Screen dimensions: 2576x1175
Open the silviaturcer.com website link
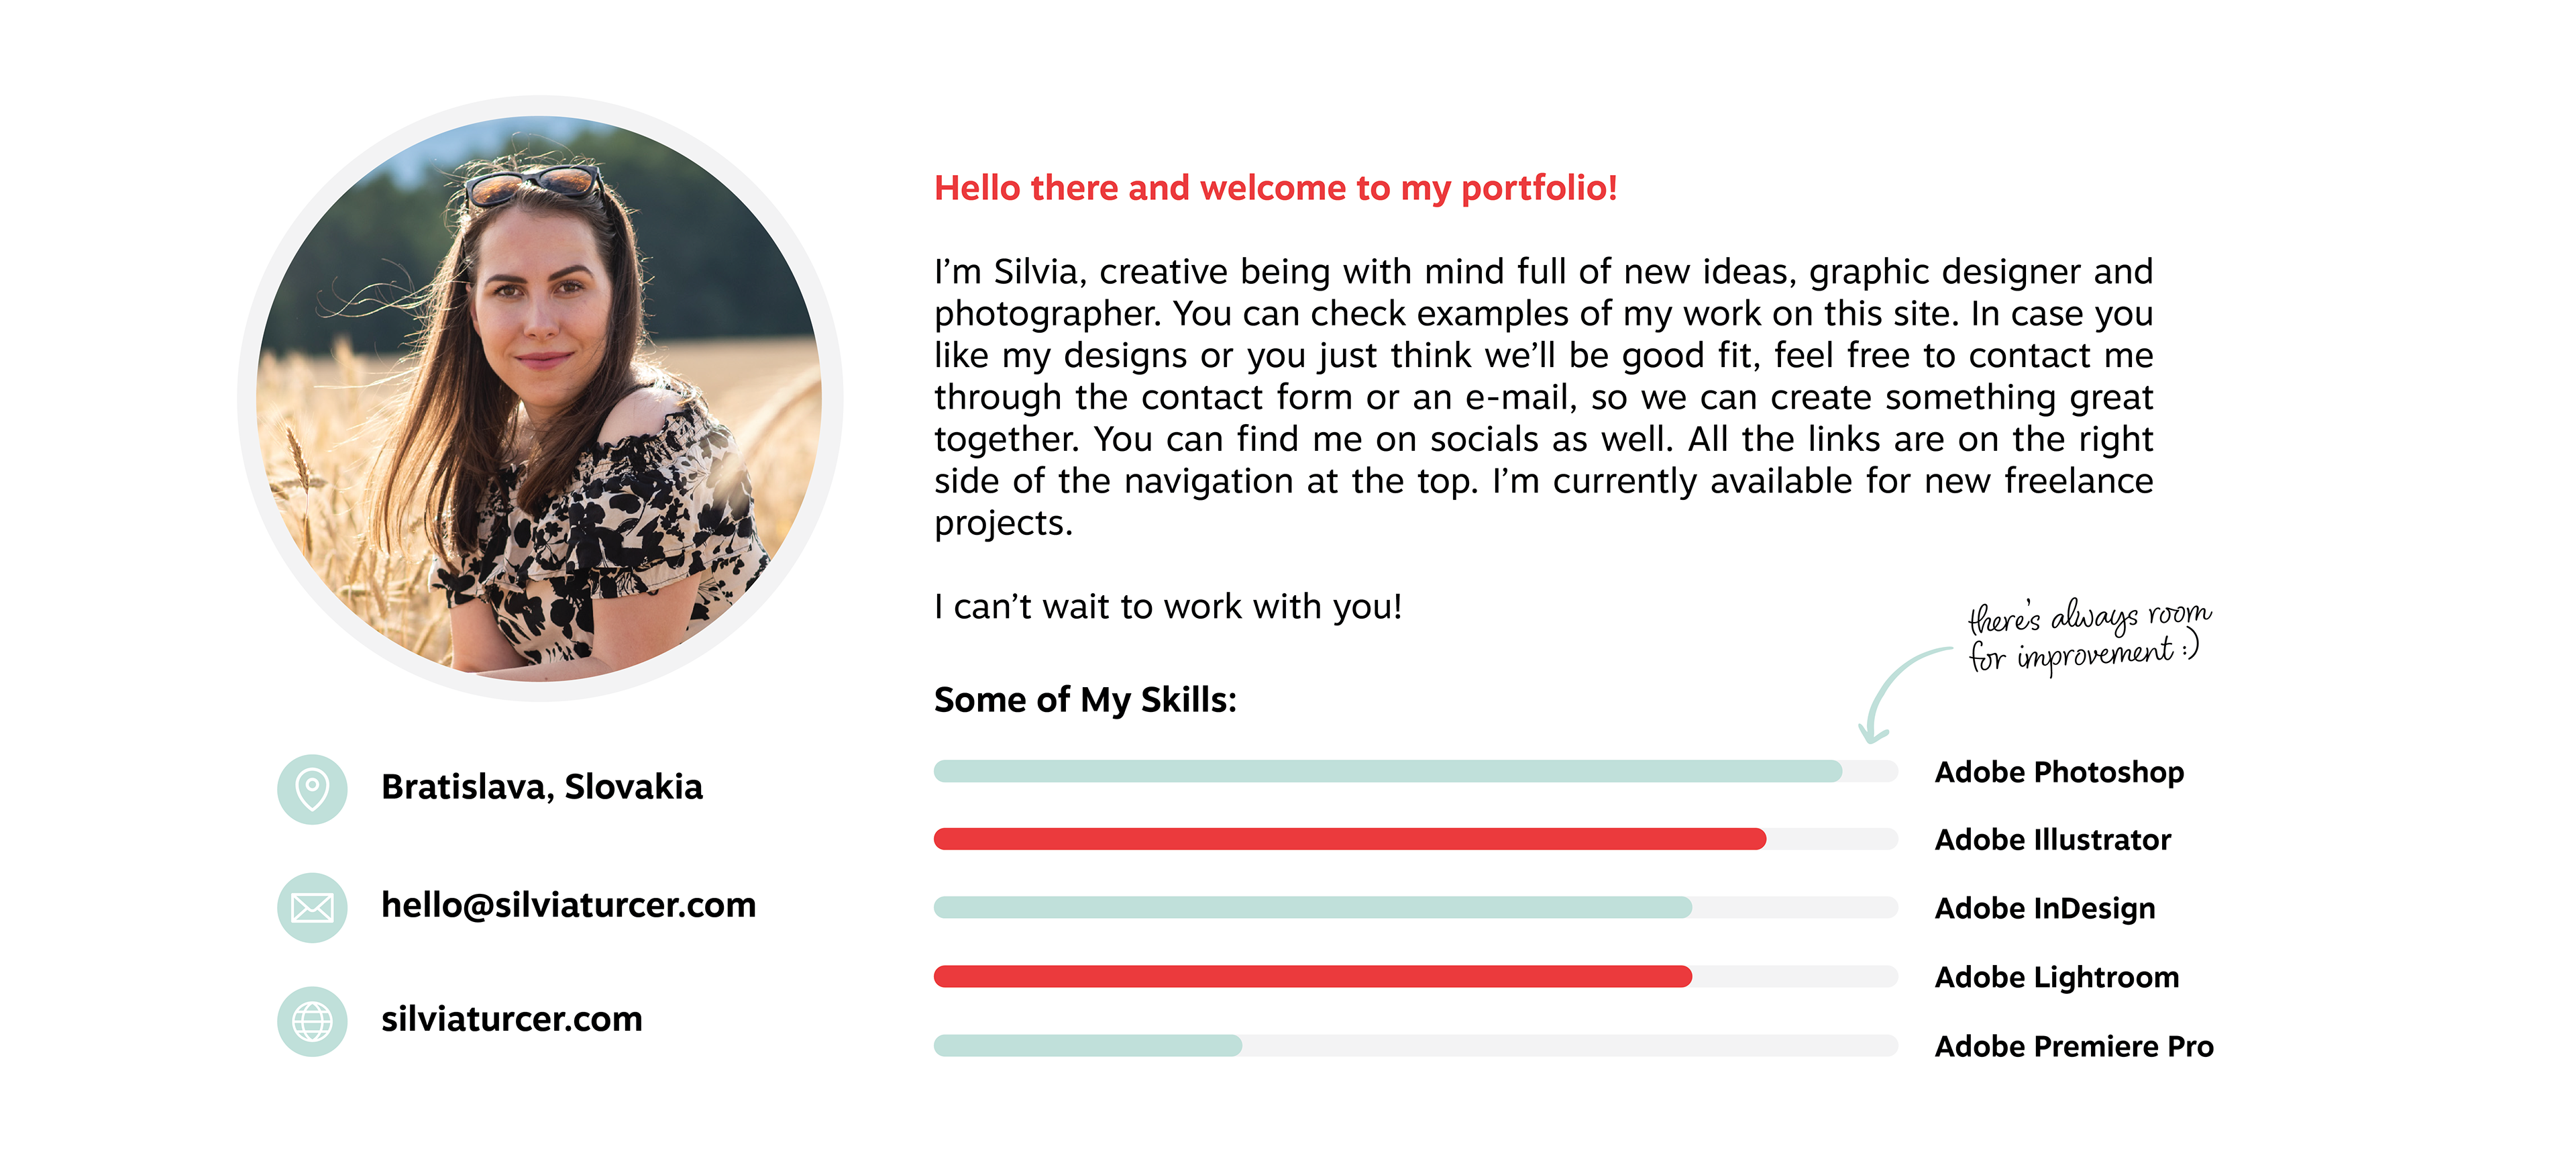[511, 1019]
